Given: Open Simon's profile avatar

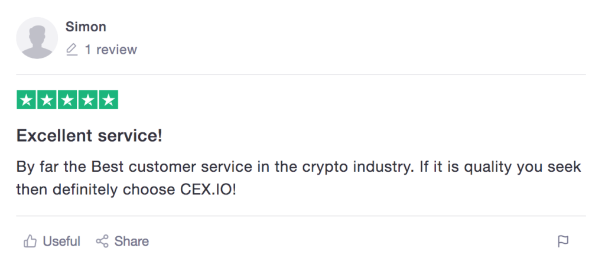Looking at the screenshot, I should tap(37, 38).
